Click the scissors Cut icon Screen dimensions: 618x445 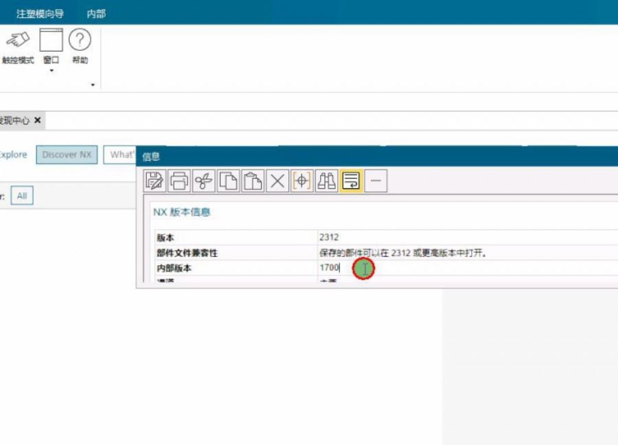pyautogui.click(x=204, y=181)
